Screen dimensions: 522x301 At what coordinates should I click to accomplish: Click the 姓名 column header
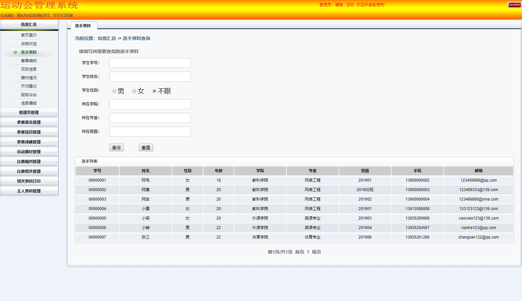146,171
